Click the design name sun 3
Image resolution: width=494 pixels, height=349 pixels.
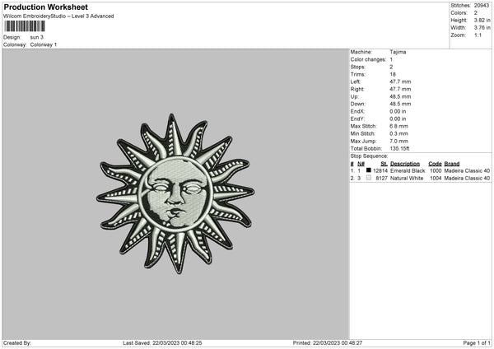point(37,37)
